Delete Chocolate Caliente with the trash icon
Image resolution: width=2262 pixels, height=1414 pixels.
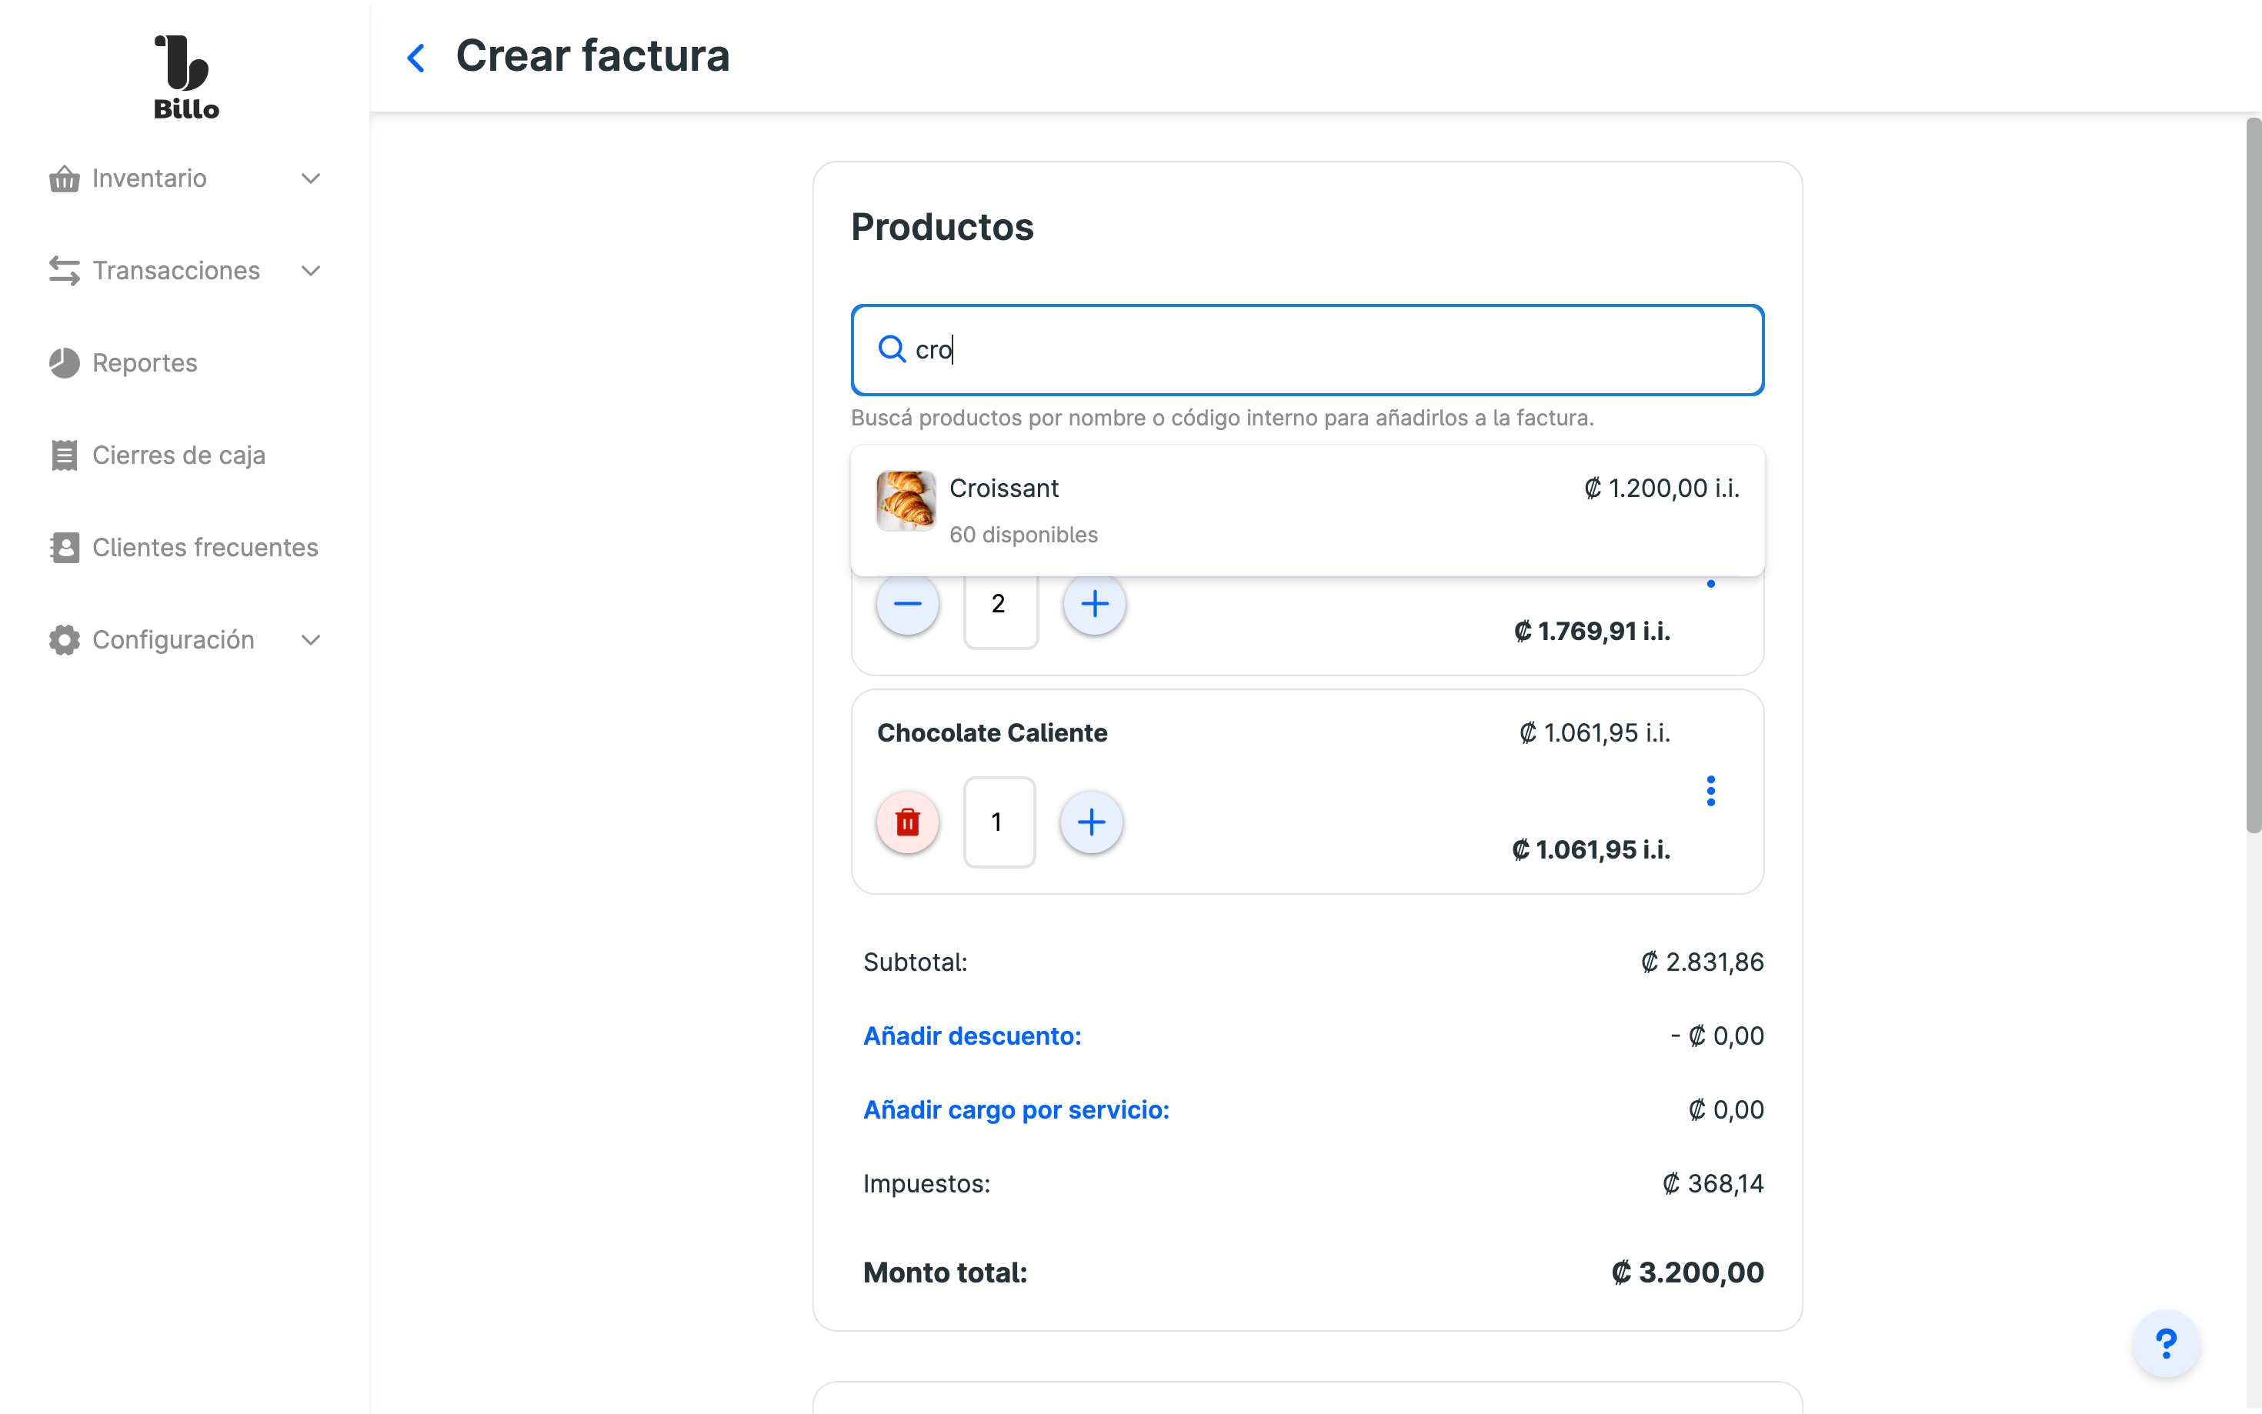click(x=907, y=822)
